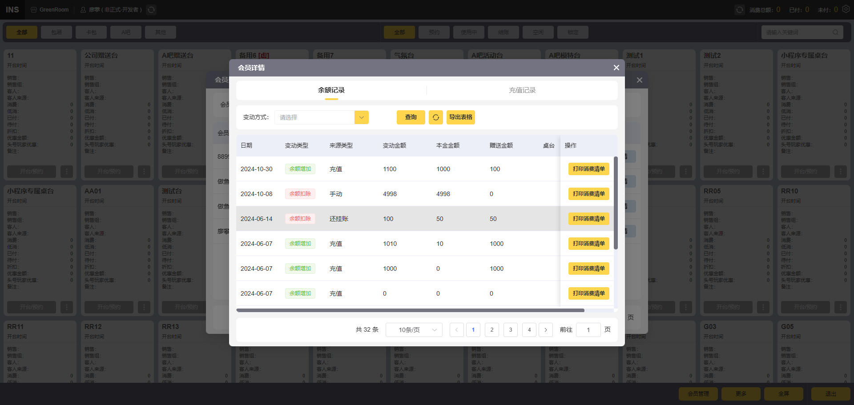Print consumption list for 变动金额 1010 row
The width and height of the screenshot is (854, 405).
click(x=589, y=244)
